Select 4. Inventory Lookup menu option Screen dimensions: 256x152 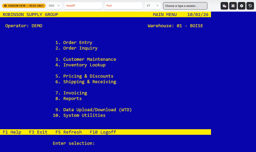point(80,65)
